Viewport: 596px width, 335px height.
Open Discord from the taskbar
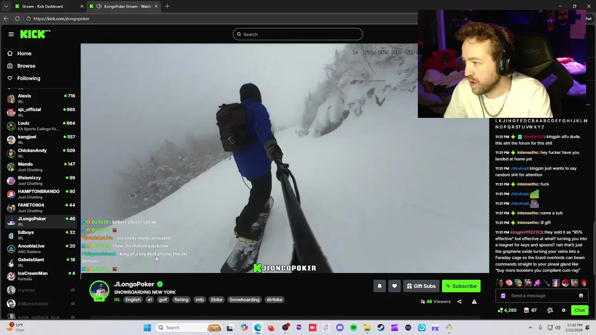pyautogui.click(x=339, y=328)
